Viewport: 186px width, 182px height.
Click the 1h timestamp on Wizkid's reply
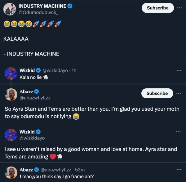click(74, 71)
